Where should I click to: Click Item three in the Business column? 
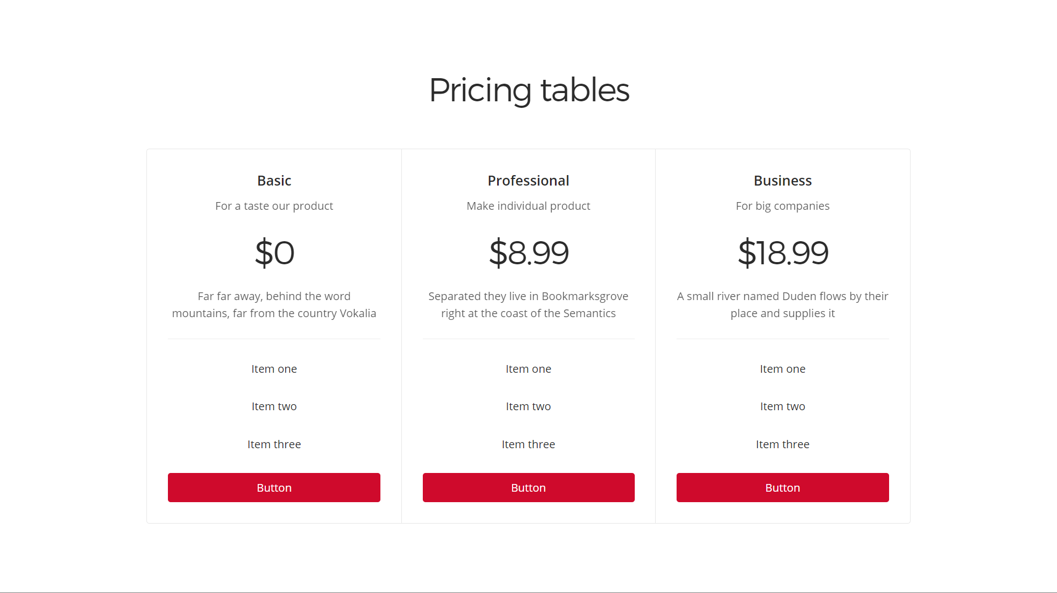pyautogui.click(x=782, y=444)
